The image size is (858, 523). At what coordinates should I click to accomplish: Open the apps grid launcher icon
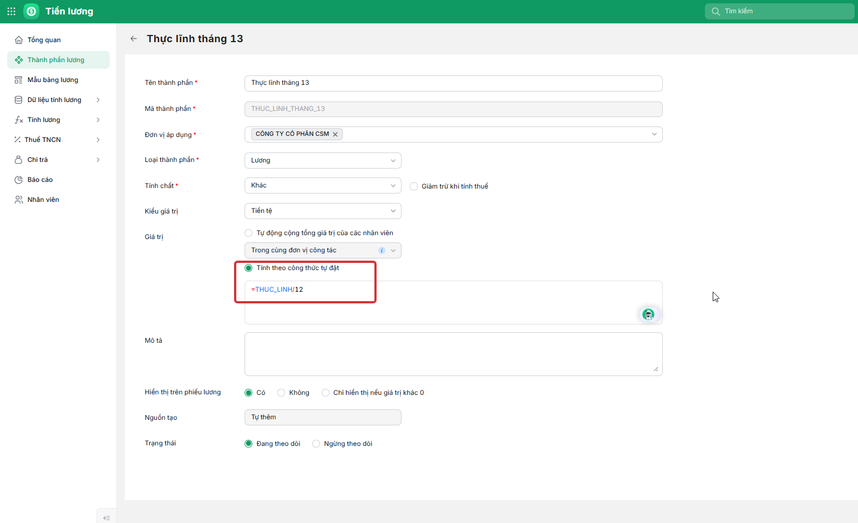(x=11, y=11)
